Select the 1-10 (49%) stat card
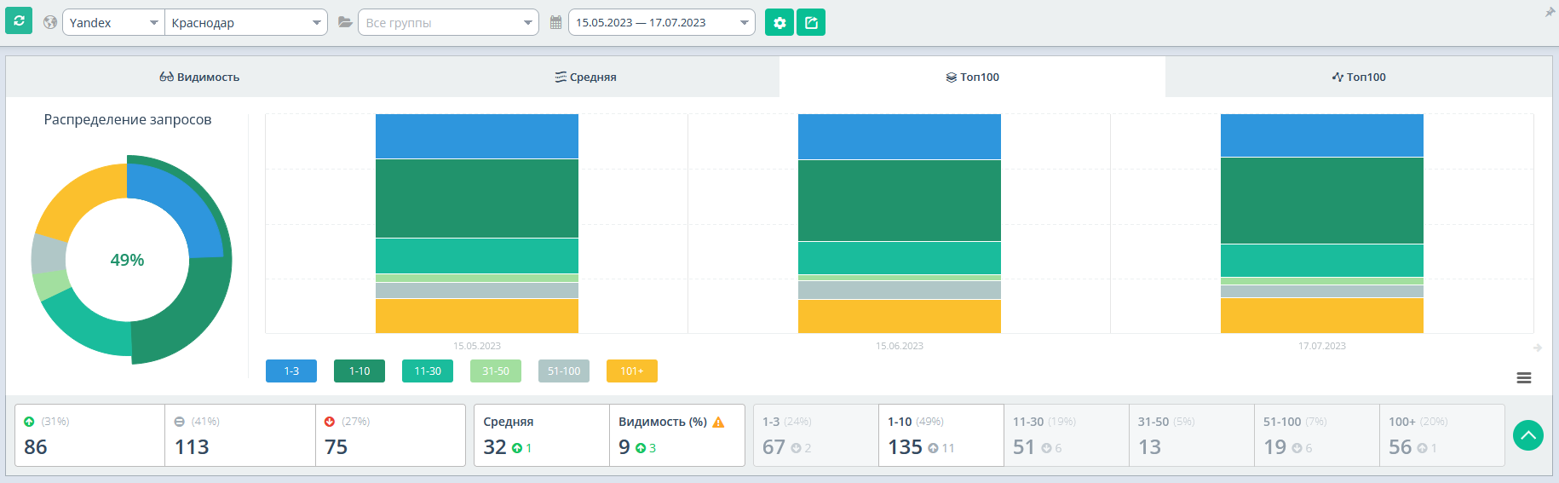1559x483 pixels. click(941, 435)
